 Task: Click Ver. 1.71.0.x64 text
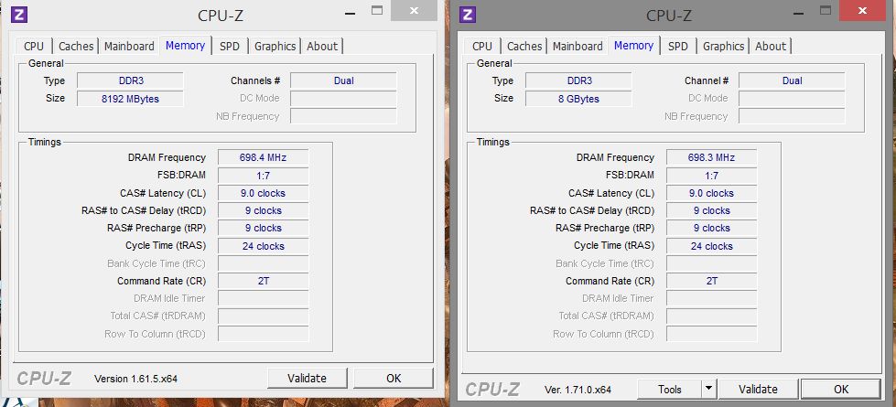click(578, 390)
